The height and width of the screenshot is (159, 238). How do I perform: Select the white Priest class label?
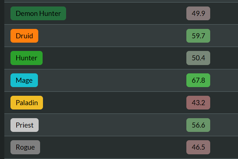tap(25, 125)
